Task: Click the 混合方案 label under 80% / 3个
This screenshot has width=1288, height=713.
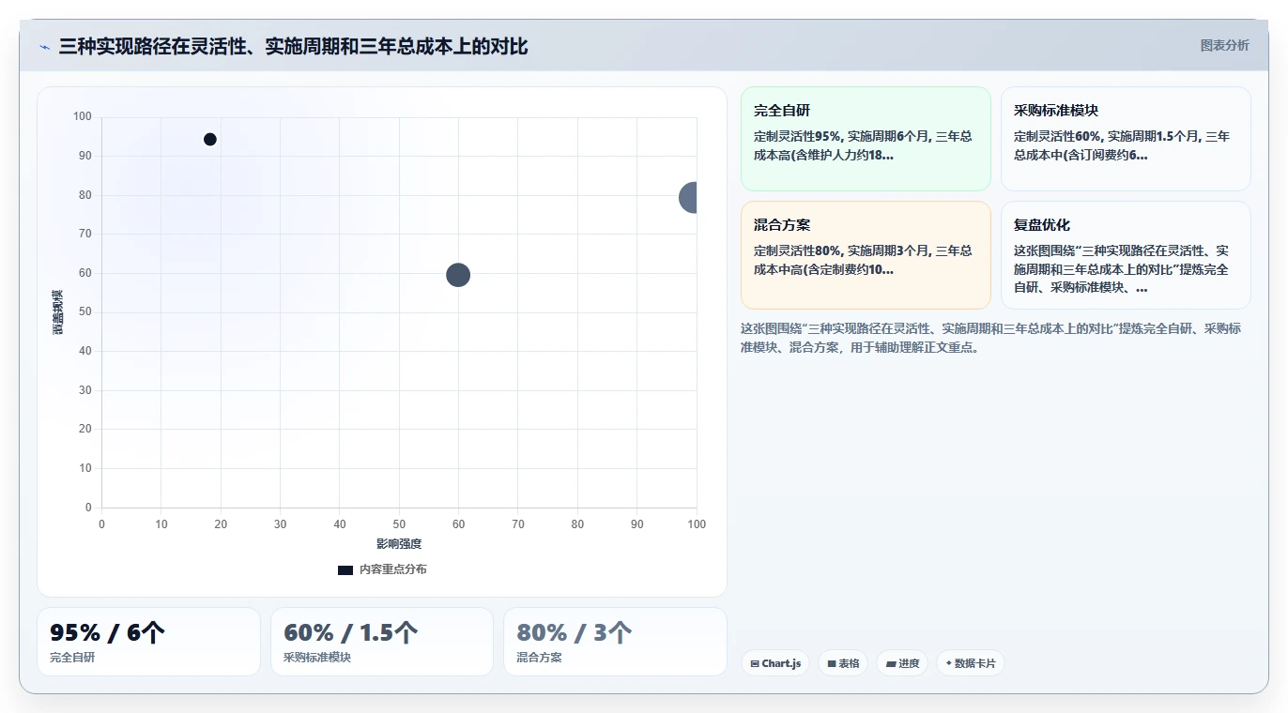Action: [x=539, y=658]
